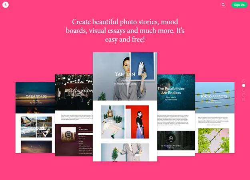
Task: Open the Open Roads story title
Action: 36,97
